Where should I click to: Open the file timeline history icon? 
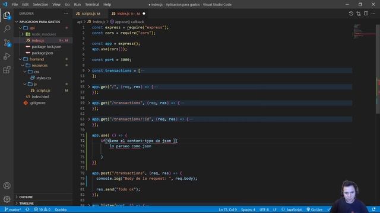(351, 14)
